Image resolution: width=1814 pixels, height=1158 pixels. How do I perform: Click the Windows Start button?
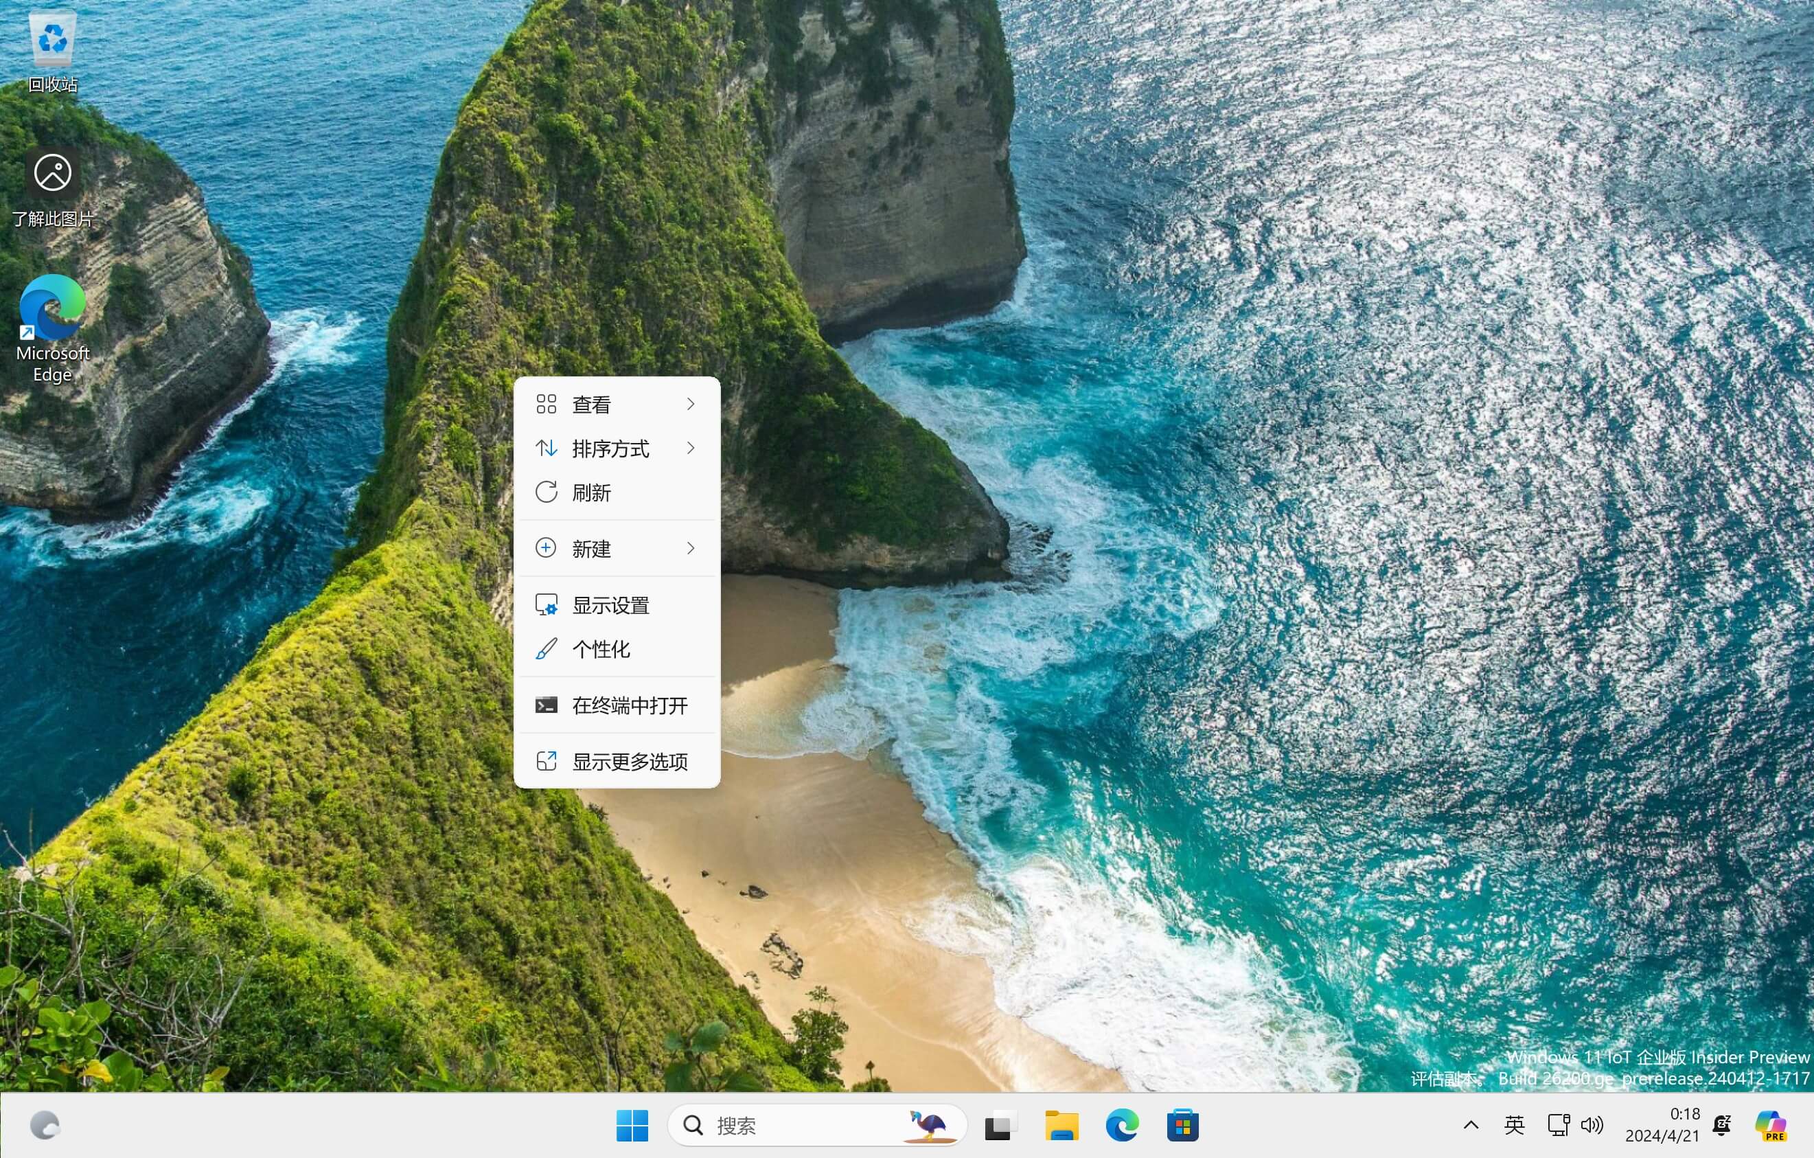tap(631, 1126)
